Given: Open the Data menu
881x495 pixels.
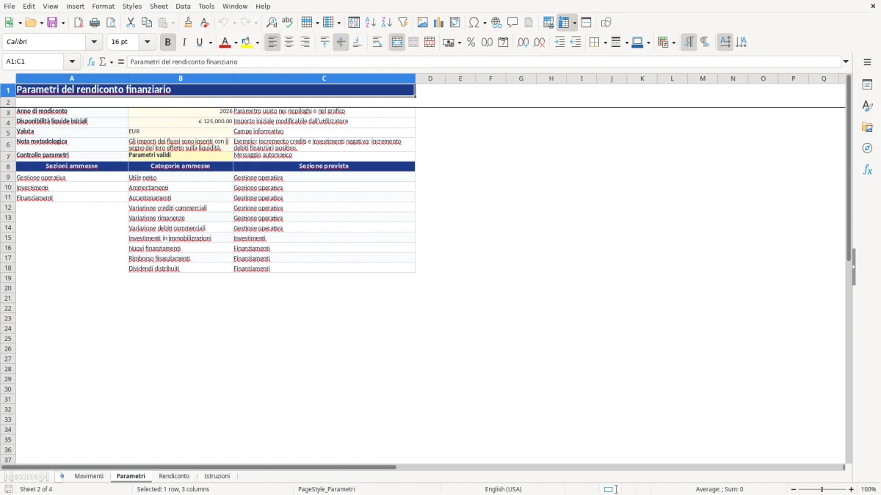Looking at the screenshot, I should click(183, 6).
